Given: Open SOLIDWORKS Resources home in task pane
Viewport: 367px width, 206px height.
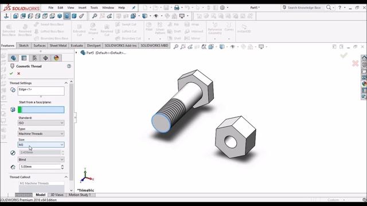Looking at the screenshot, I should point(364,58).
